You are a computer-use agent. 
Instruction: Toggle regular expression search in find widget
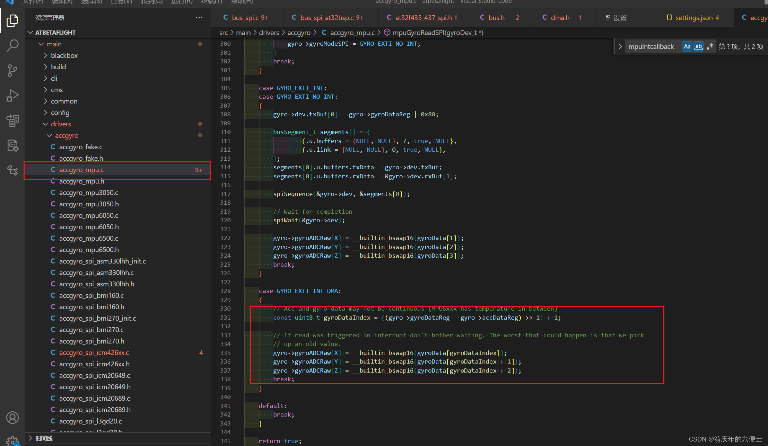point(710,46)
